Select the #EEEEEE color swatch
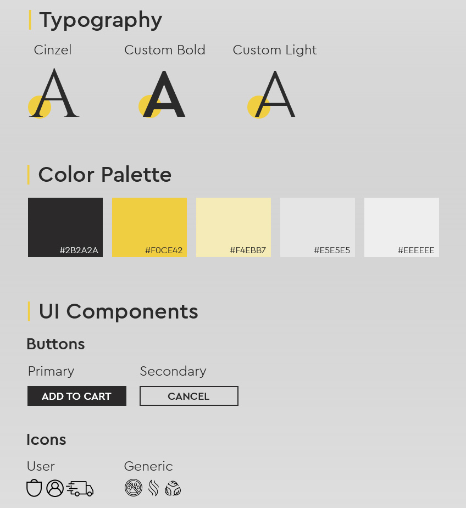466x508 pixels. (x=402, y=227)
